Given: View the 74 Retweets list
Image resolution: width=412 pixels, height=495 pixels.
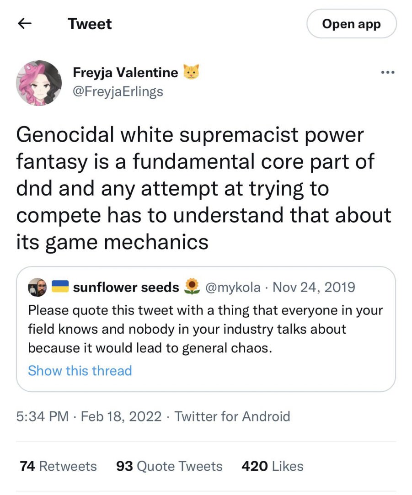Looking at the screenshot, I should coord(59,466).
